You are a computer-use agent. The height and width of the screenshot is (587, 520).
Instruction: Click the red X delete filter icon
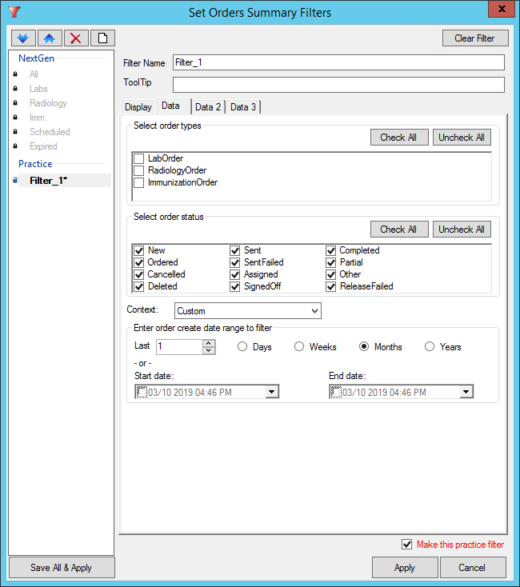pos(76,38)
